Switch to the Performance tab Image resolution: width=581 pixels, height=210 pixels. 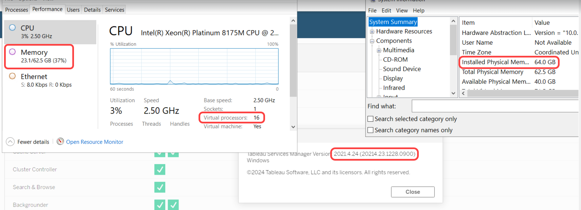48,9
